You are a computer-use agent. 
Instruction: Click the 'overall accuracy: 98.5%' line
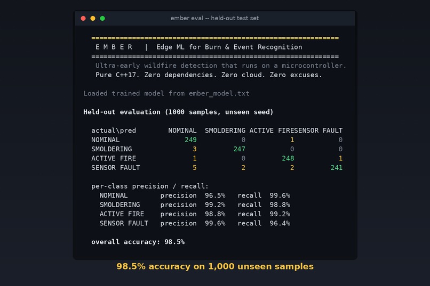138,242
